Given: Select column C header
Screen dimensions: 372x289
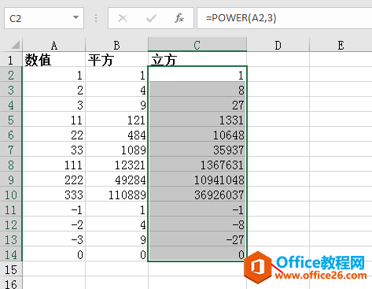Looking at the screenshot, I should [x=197, y=45].
